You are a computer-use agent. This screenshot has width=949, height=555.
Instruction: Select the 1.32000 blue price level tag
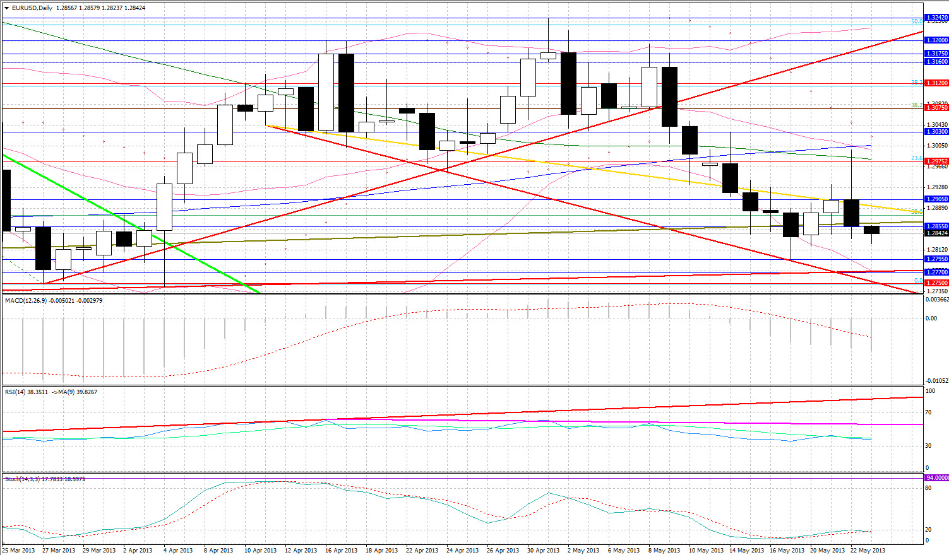[x=936, y=40]
